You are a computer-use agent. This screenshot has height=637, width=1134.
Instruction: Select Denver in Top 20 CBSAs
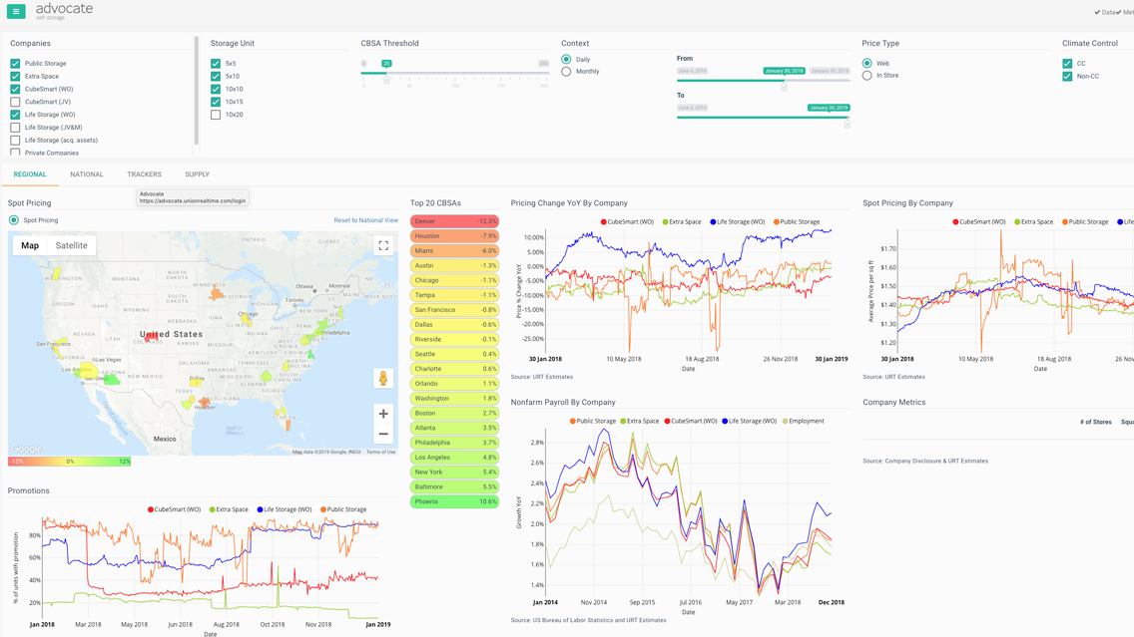454,221
